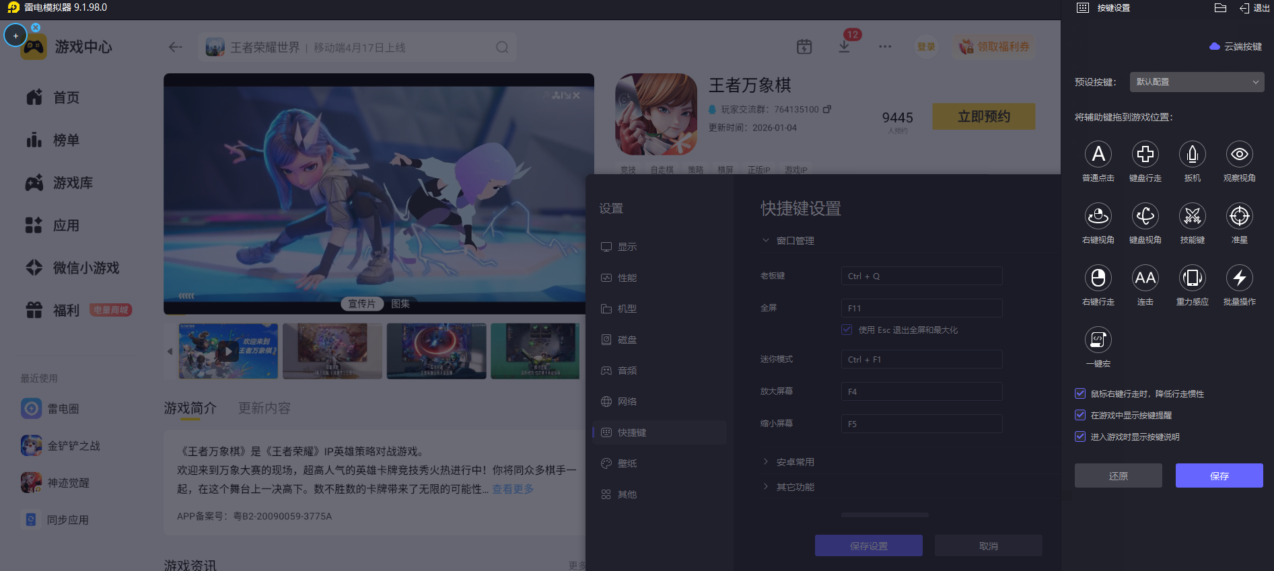Viewport: 1274px width, 571px height.
Task: Open downloads icon with 12 badge
Action: [x=845, y=46]
